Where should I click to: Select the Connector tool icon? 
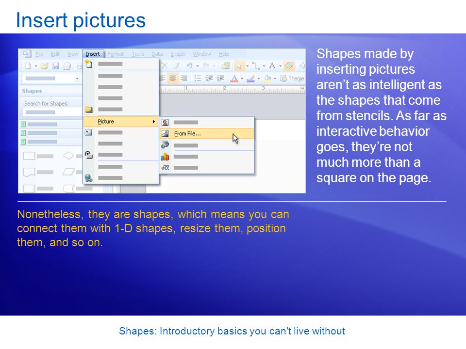coord(256,65)
